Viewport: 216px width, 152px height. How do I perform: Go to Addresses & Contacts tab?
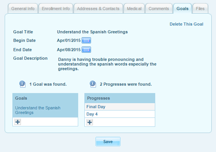pyautogui.click(x=98, y=9)
